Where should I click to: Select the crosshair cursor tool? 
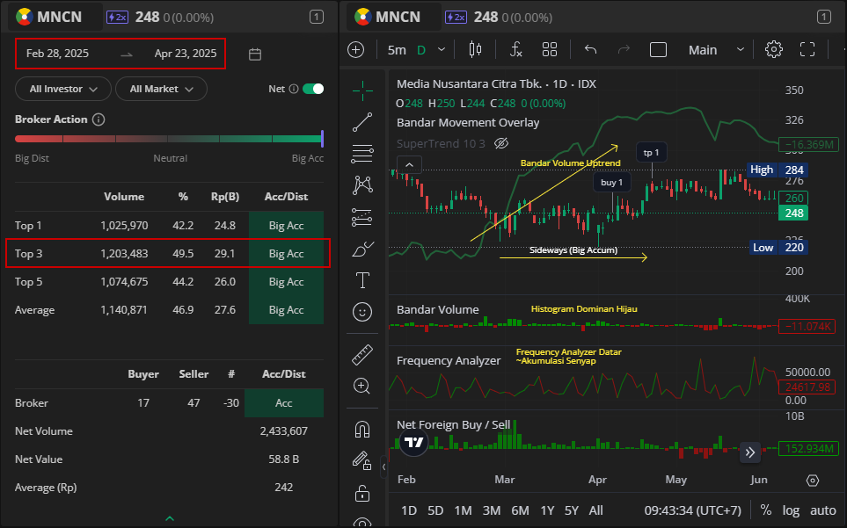[x=361, y=89]
